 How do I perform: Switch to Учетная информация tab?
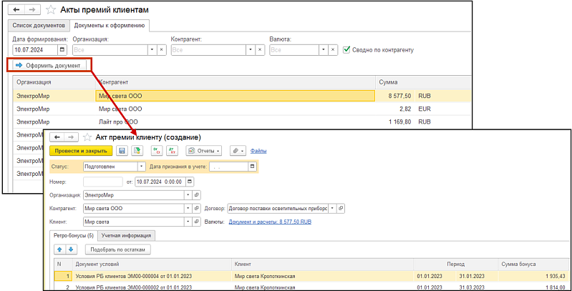[126, 236]
